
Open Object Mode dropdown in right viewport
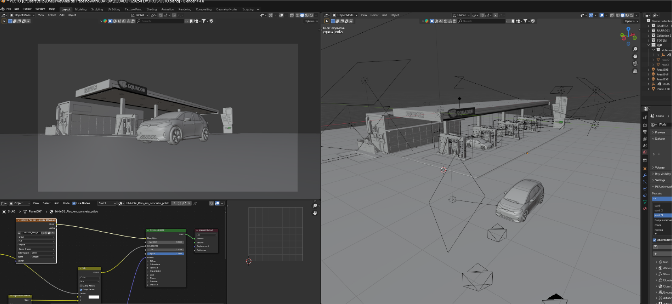coord(345,15)
